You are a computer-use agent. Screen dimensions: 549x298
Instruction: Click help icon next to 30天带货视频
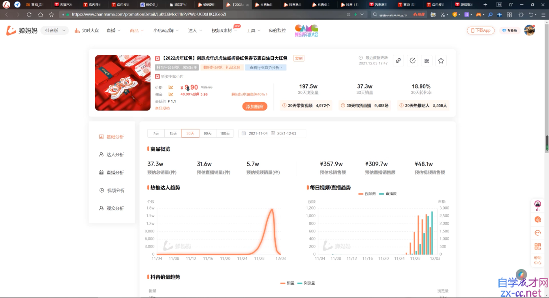click(x=284, y=105)
